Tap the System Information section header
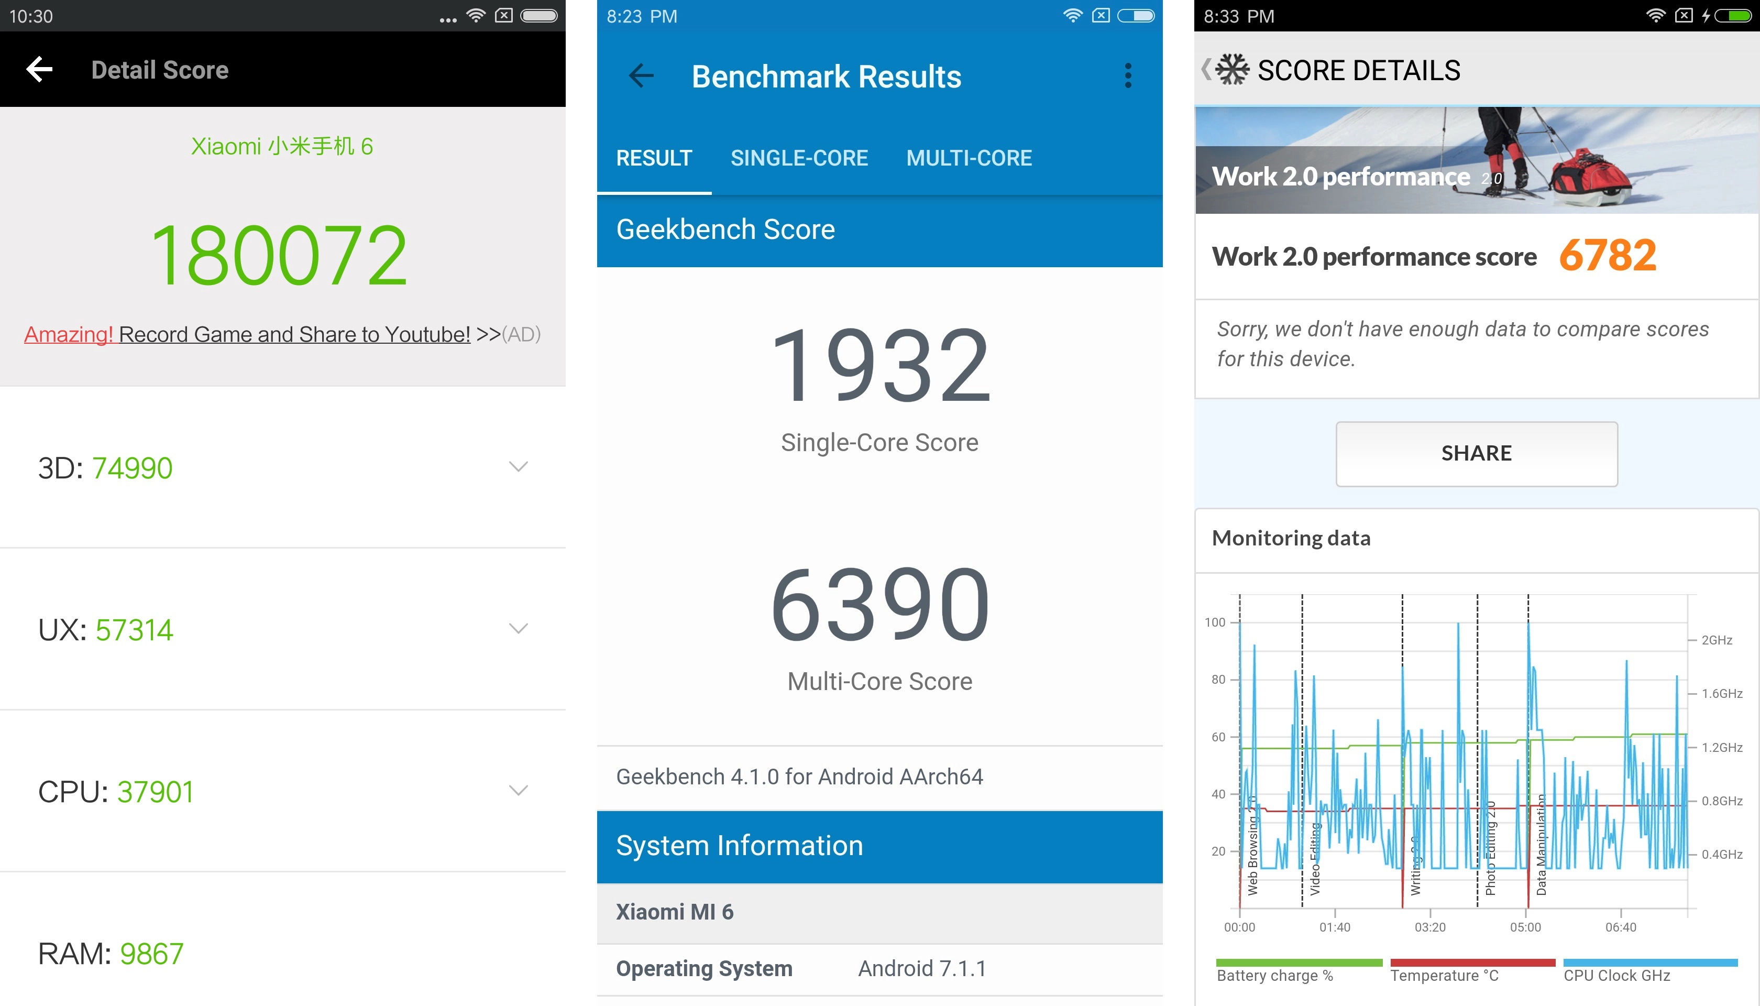 (x=880, y=846)
